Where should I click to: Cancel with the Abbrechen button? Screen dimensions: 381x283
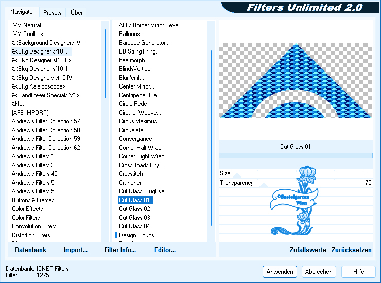pyautogui.click(x=319, y=272)
